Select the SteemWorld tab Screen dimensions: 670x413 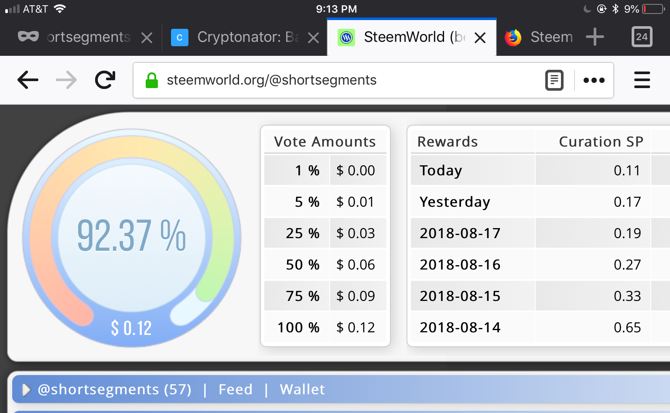pyautogui.click(x=412, y=38)
